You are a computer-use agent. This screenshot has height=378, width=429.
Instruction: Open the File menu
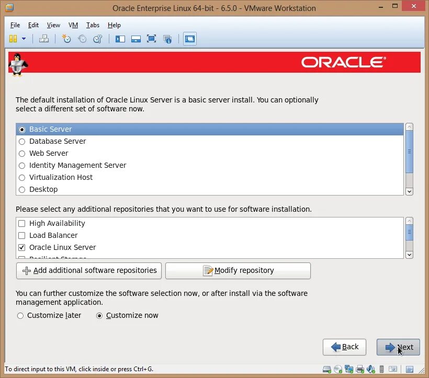[x=15, y=25]
